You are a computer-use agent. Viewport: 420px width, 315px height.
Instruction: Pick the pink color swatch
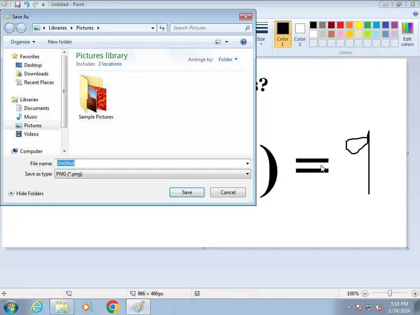click(x=340, y=34)
